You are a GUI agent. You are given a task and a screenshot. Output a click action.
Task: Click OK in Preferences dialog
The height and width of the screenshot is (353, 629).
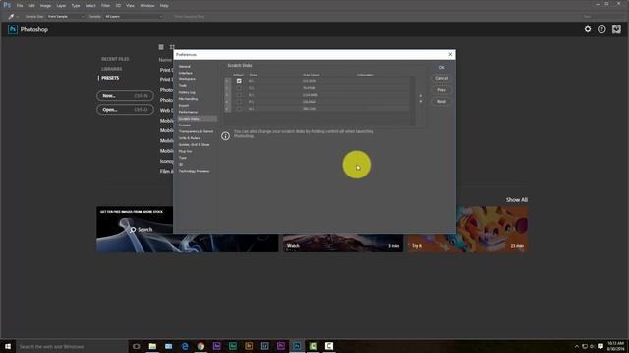pos(441,68)
